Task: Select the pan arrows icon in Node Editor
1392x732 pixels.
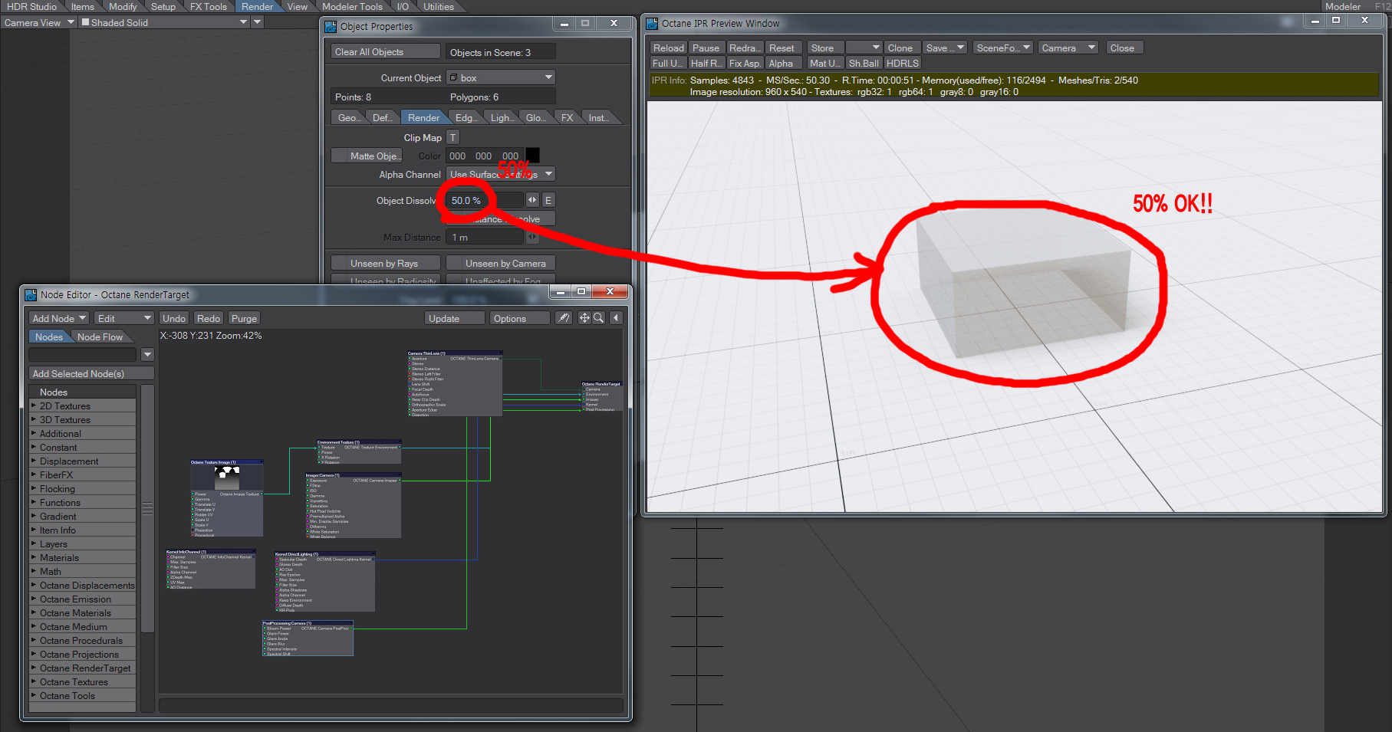Action: (584, 318)
